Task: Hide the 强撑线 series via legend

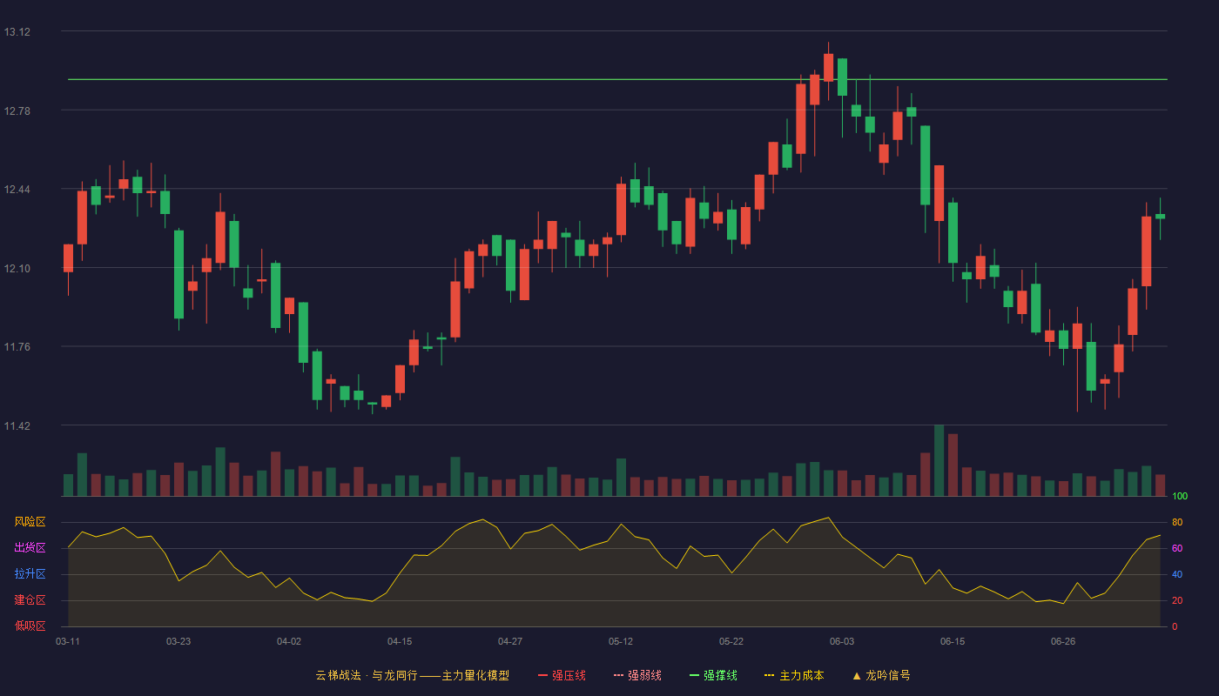Action: [x=713, y=675]
